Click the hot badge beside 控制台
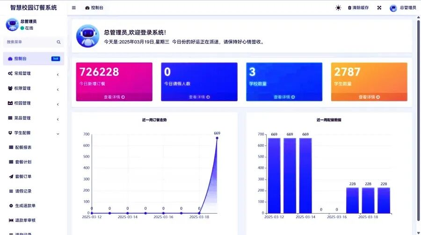The height and width of the screenshot is (235, 421). pos(56,59)
